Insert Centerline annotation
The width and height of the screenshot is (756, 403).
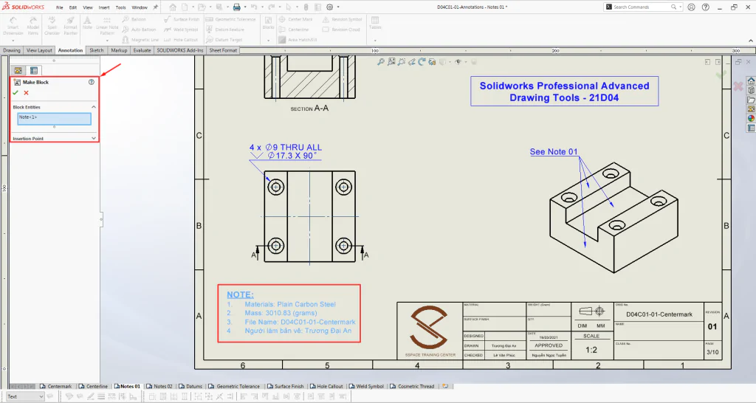[x=294, y=30]
